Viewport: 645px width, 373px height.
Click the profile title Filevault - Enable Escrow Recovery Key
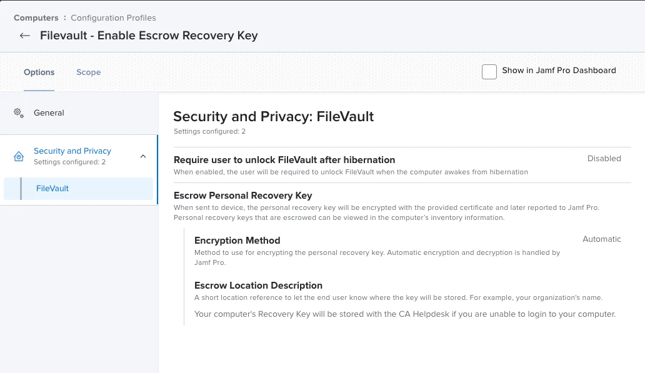149,36
